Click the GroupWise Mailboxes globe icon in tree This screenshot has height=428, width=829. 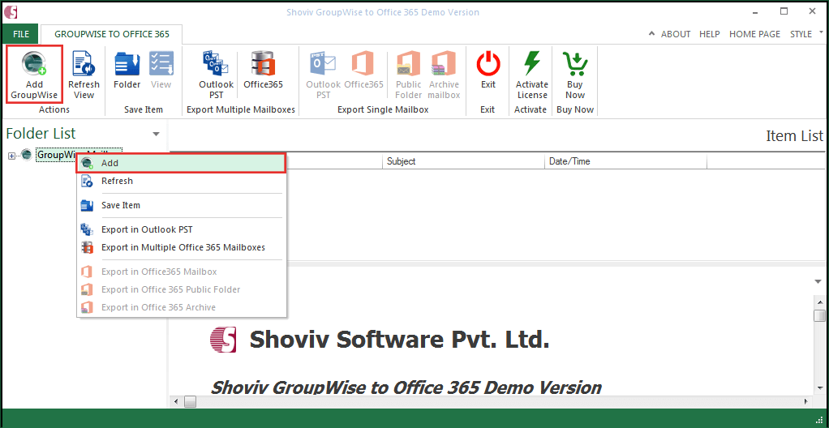(x=26, y=154)
